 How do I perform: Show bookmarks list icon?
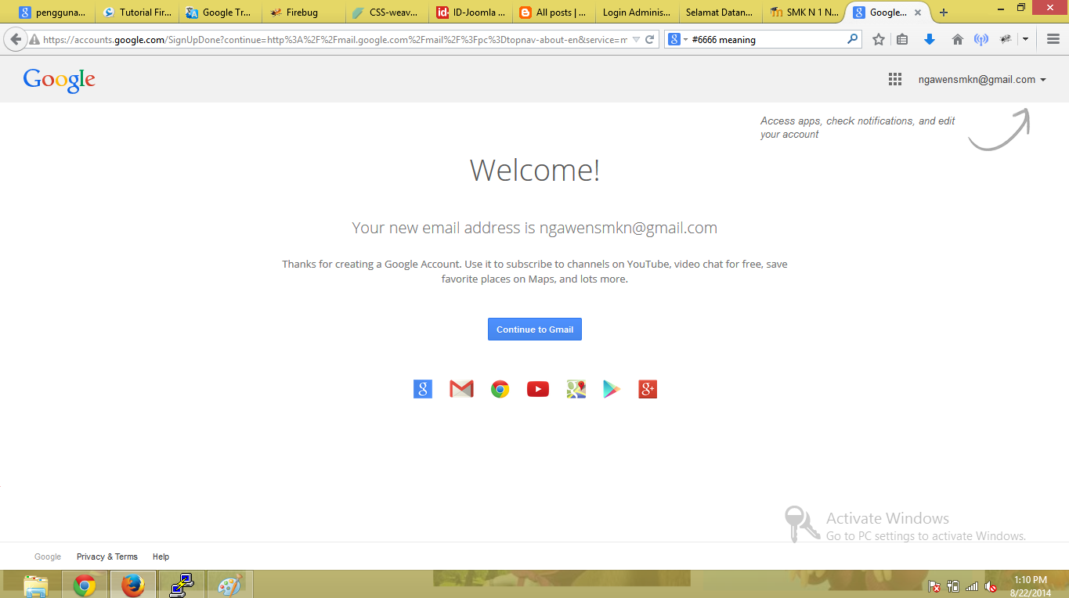click(902, 39)
